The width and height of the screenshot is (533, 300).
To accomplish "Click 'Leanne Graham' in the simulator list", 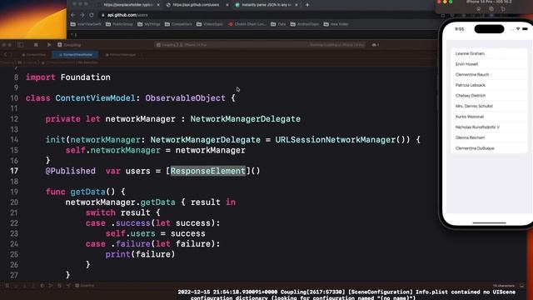I will pyautogui.click(x=489, y=53).
